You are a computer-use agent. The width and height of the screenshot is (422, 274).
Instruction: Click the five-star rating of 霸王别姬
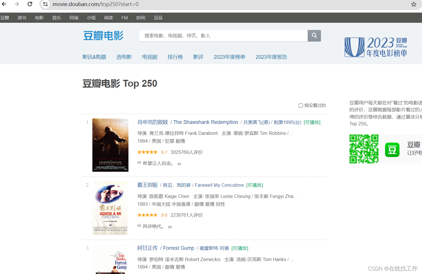[x=147, y=215]
